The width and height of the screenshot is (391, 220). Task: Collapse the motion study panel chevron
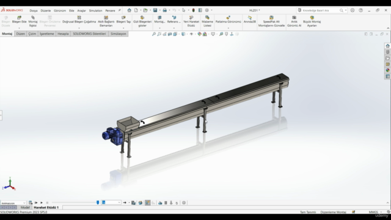[x=388, y=203]
